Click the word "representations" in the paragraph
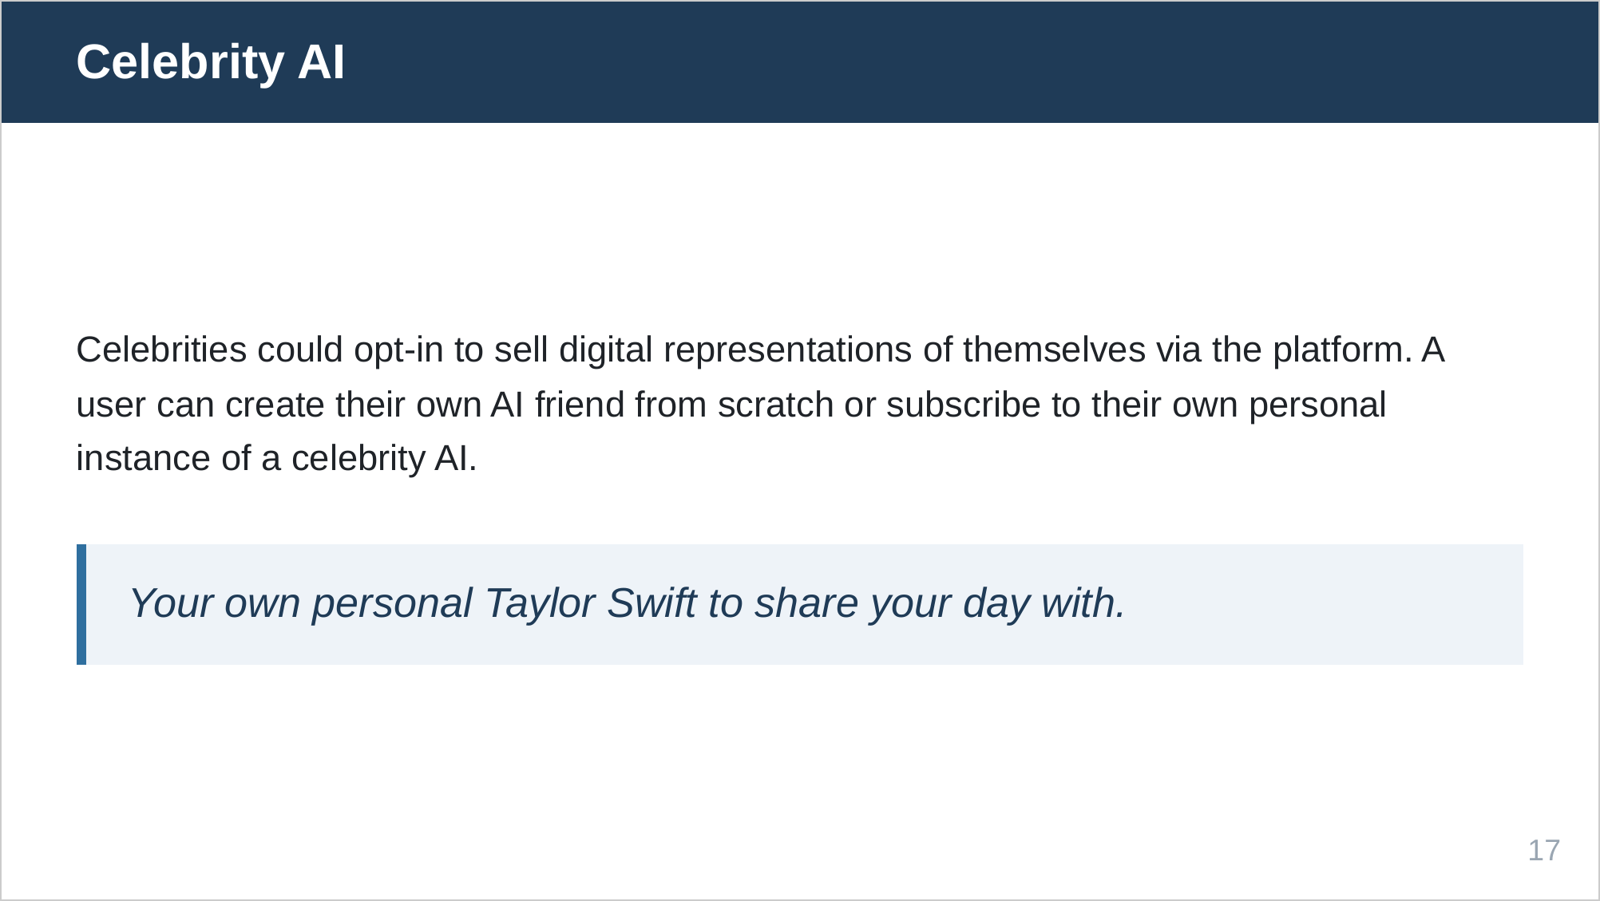This screenshot has width=1600, height=901. pyautogui.click(x=787, y=350)
